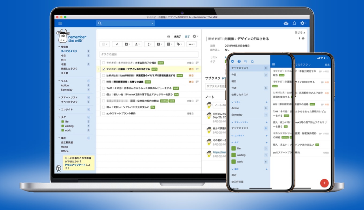Click green swatch beside life tag on laptop
This screenshot has width=364, height=210.
(62, 121)
